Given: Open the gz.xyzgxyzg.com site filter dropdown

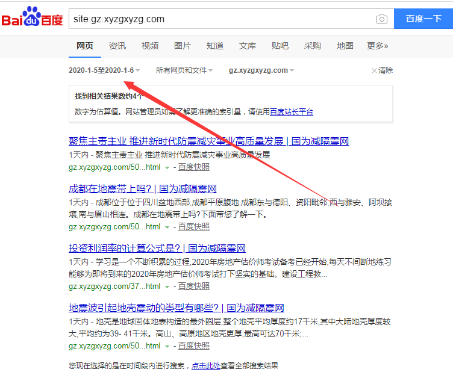Looking at the screenshot, I should pos(261,70).
